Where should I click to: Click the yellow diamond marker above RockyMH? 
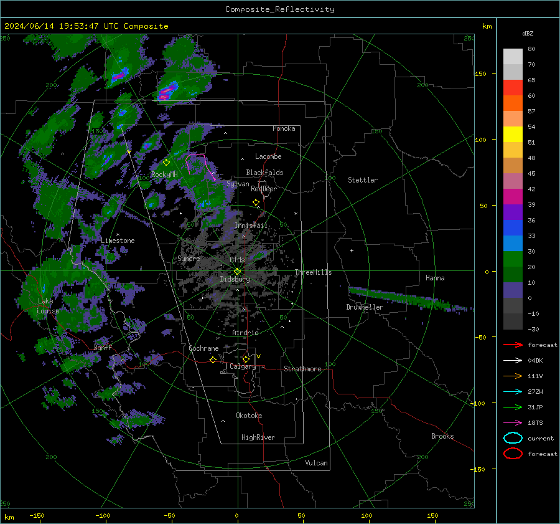(x=166, y=163)
